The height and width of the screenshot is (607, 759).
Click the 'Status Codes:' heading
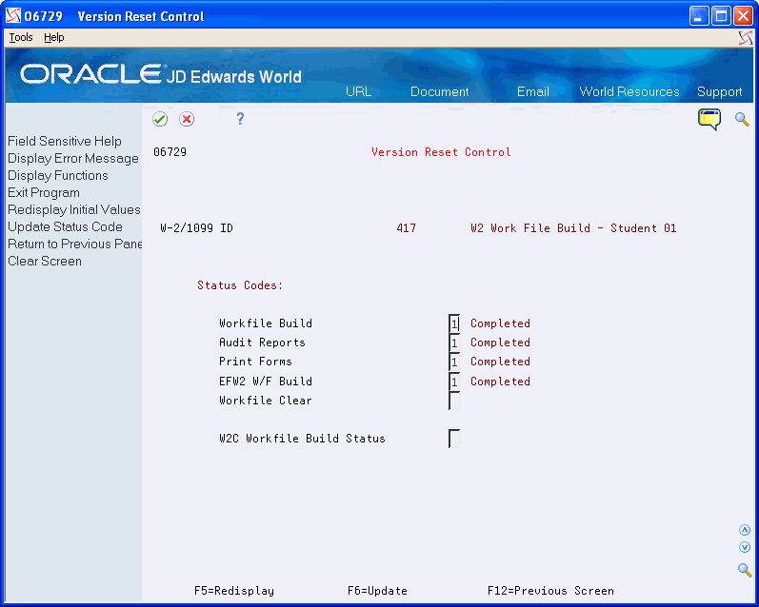pos(240,285)
